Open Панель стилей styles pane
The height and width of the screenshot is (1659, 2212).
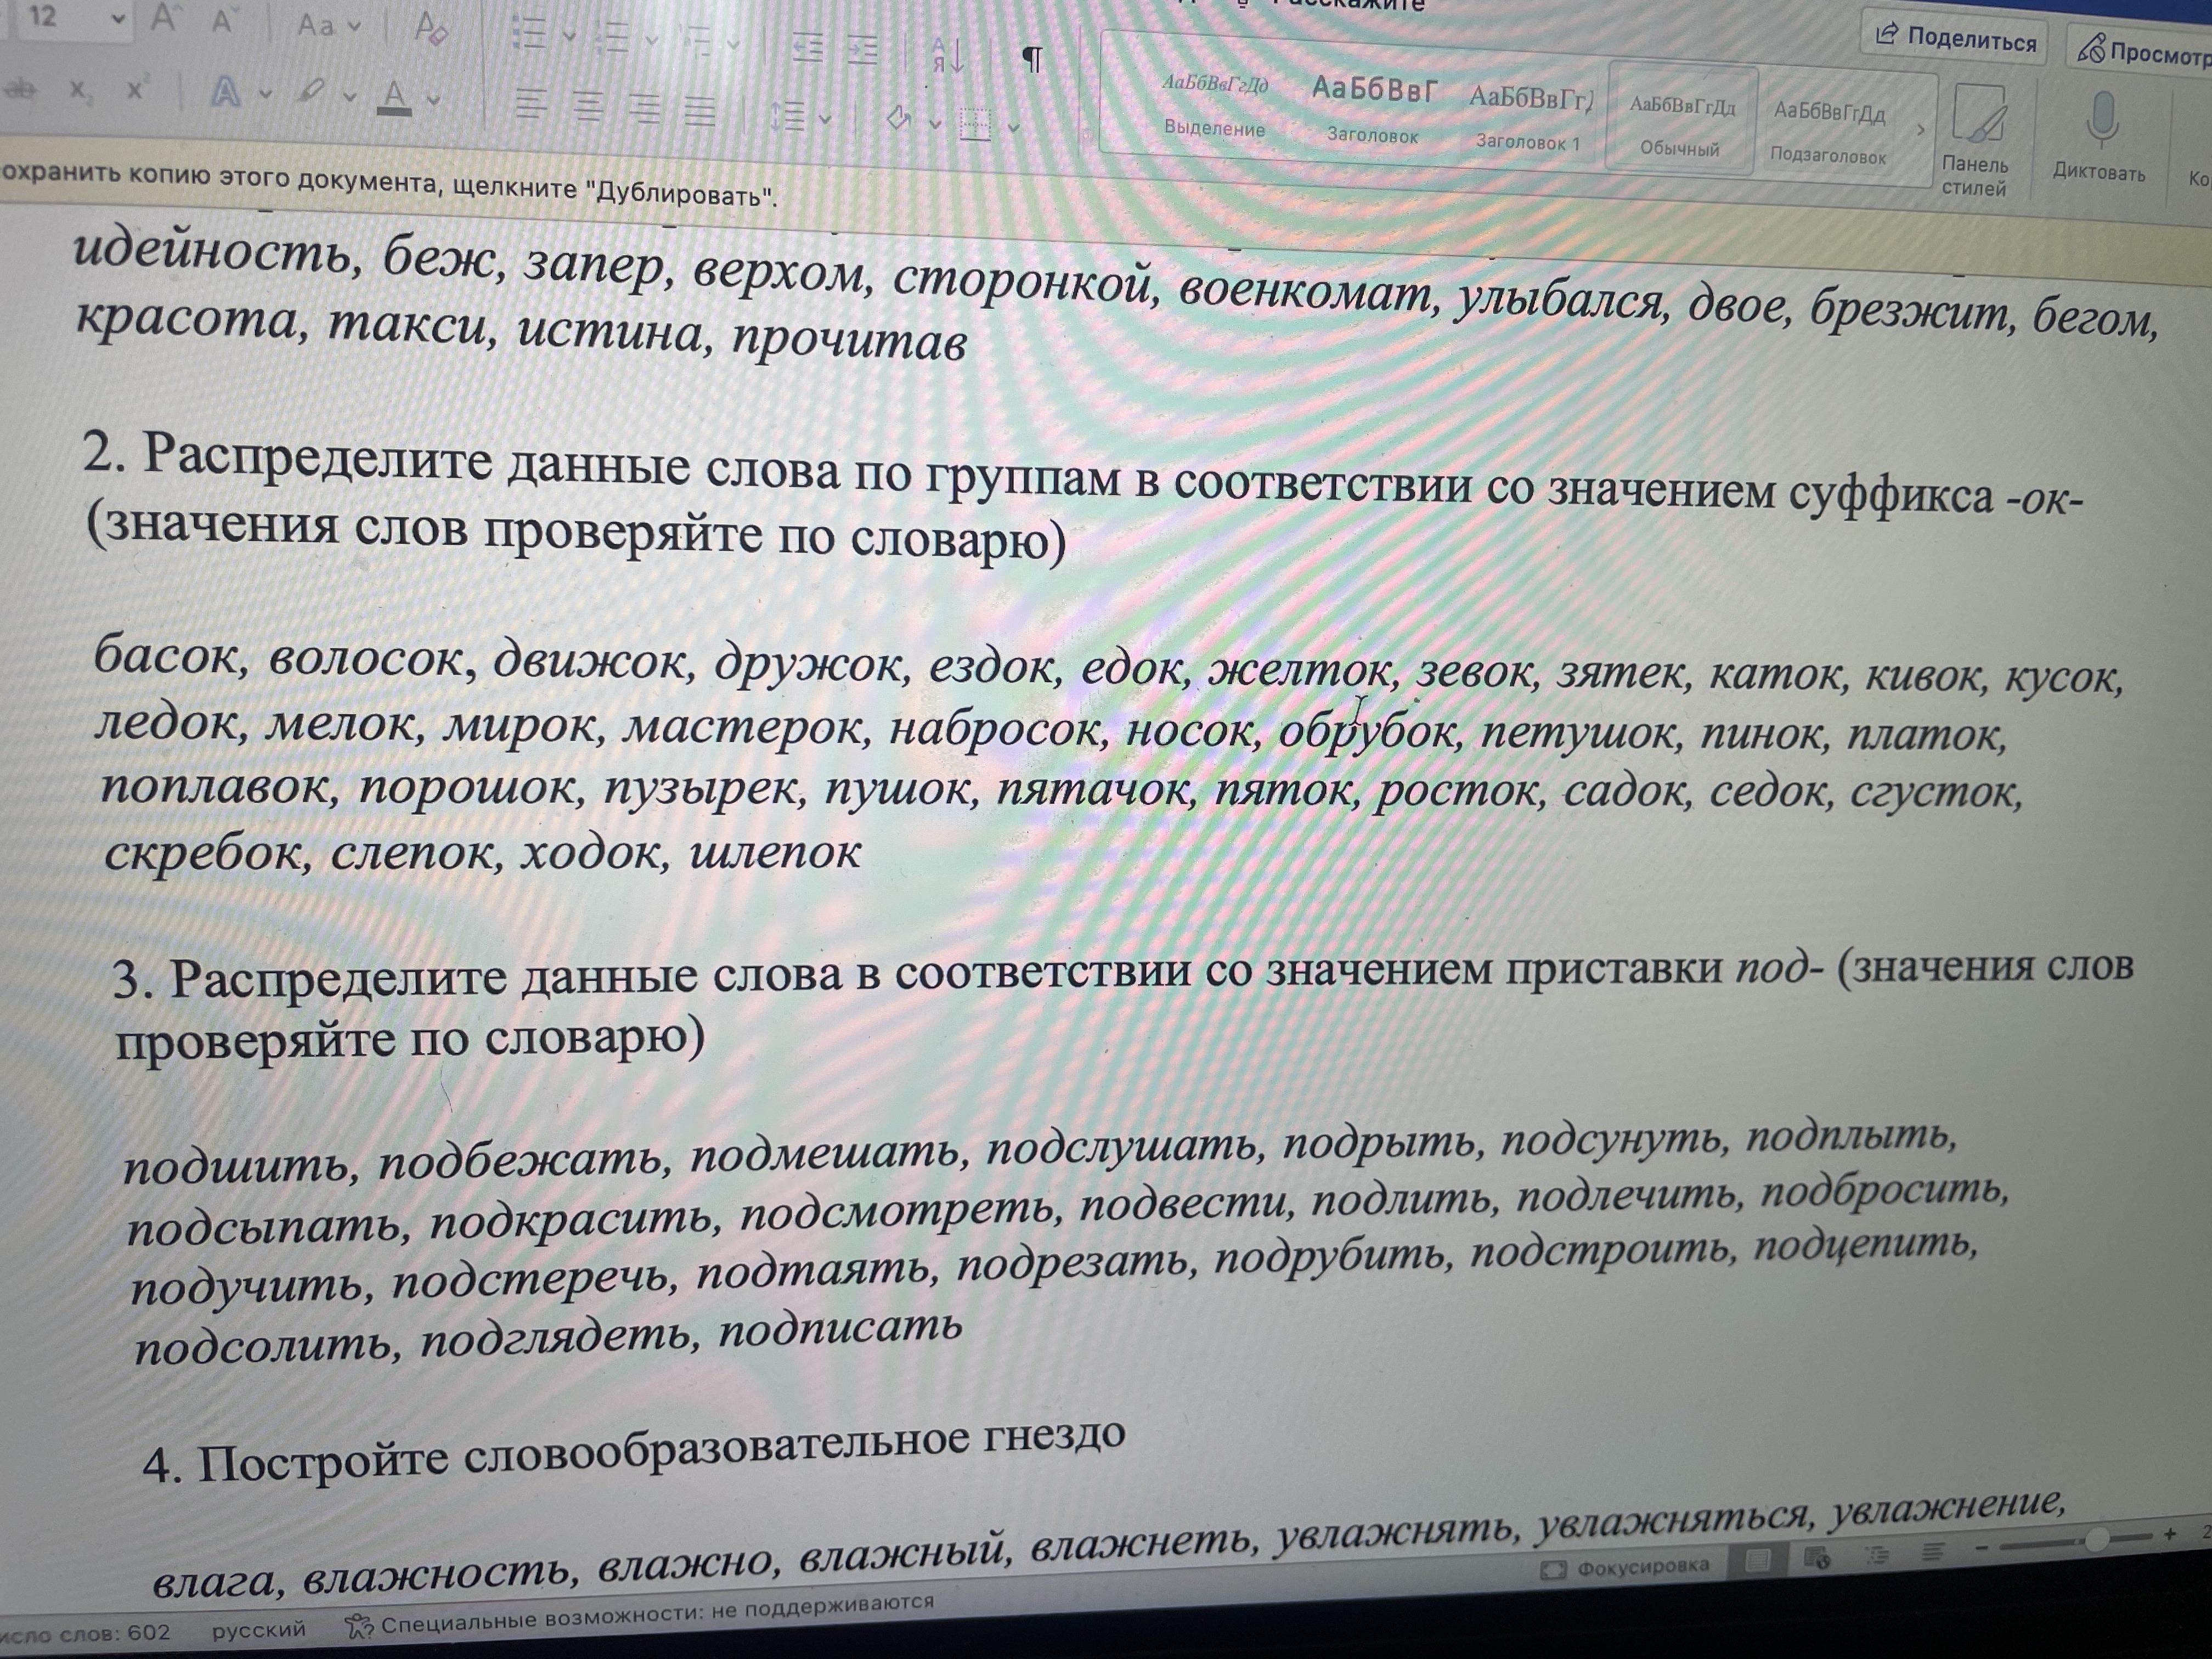pos(1975,141)
